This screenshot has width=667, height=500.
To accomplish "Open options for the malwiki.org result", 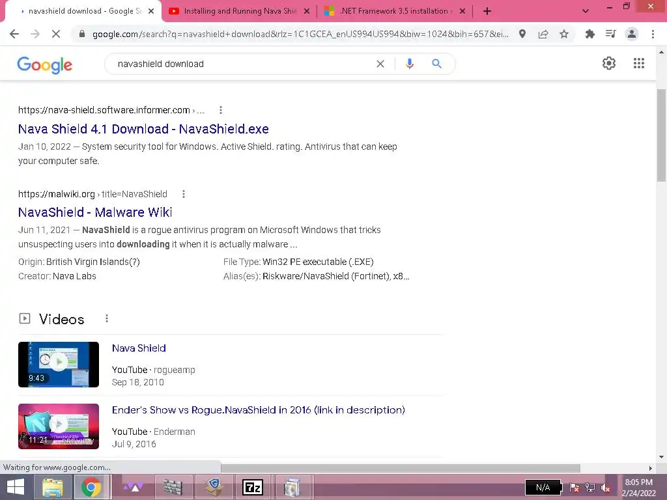I will (x=183, y=194).
